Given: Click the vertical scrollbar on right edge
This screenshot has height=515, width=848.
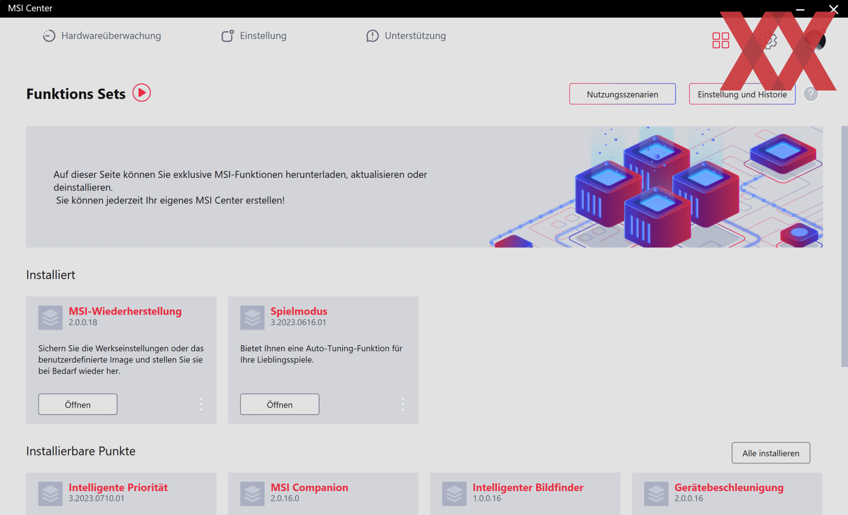Looking at the screenshot, I should pos(844,246).
